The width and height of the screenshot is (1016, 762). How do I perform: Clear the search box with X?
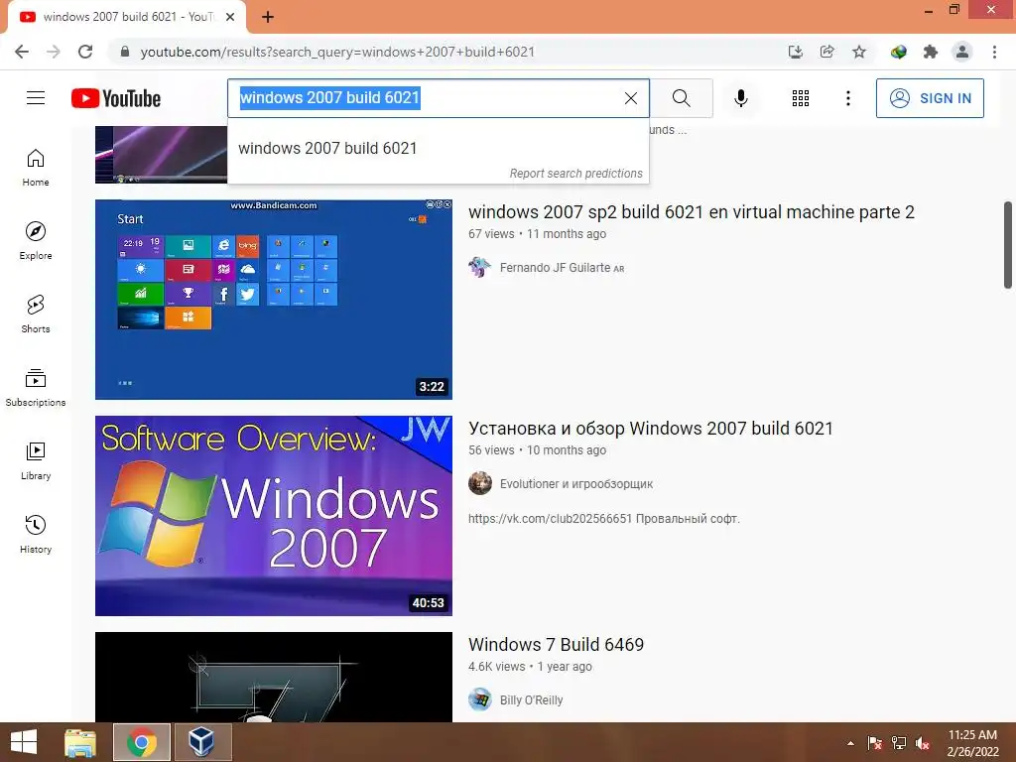630,98
